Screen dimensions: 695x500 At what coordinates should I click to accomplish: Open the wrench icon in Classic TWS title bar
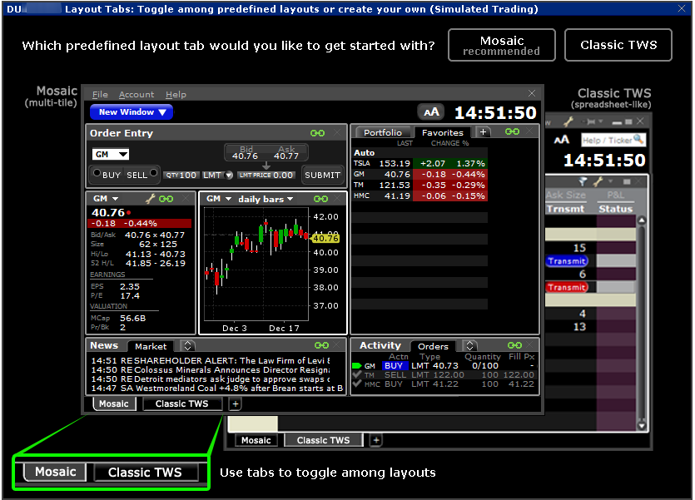point(568,121)
